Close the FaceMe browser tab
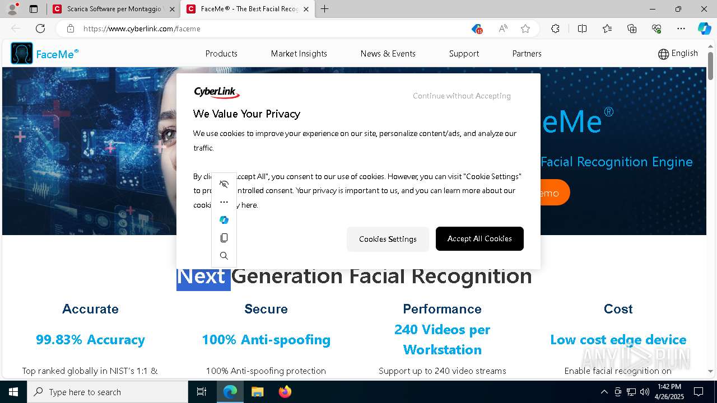717x403 pixels. 306,9
